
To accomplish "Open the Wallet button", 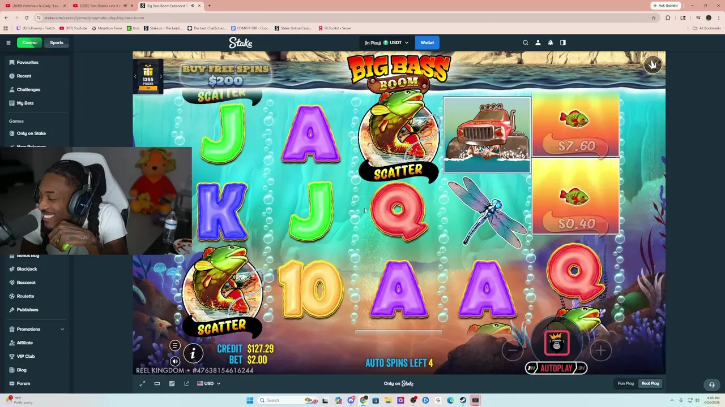I will [x=427, y=42].
